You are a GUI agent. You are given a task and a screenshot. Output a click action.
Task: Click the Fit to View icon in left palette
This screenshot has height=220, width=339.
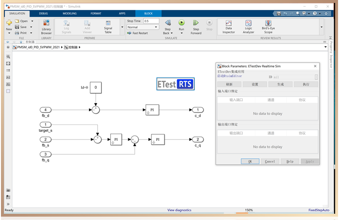8,63
